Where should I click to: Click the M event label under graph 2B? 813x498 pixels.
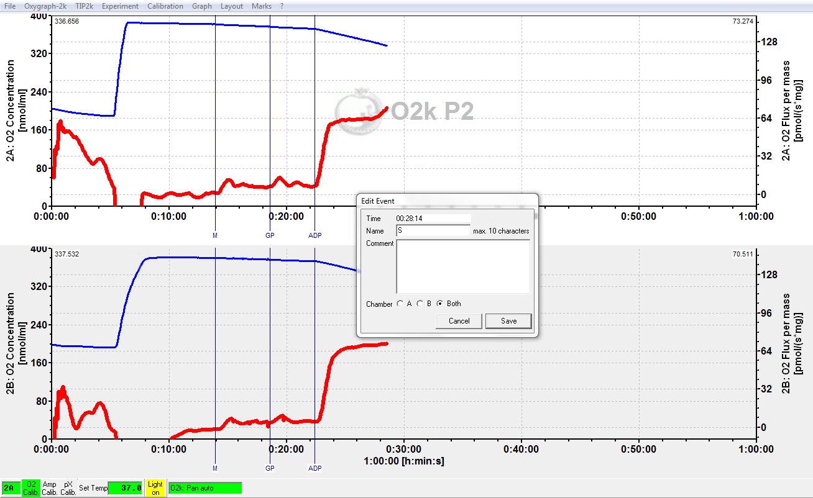click(215, 468)
